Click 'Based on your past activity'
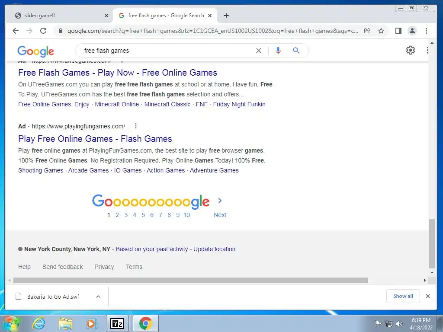 [x=152, y=249]
